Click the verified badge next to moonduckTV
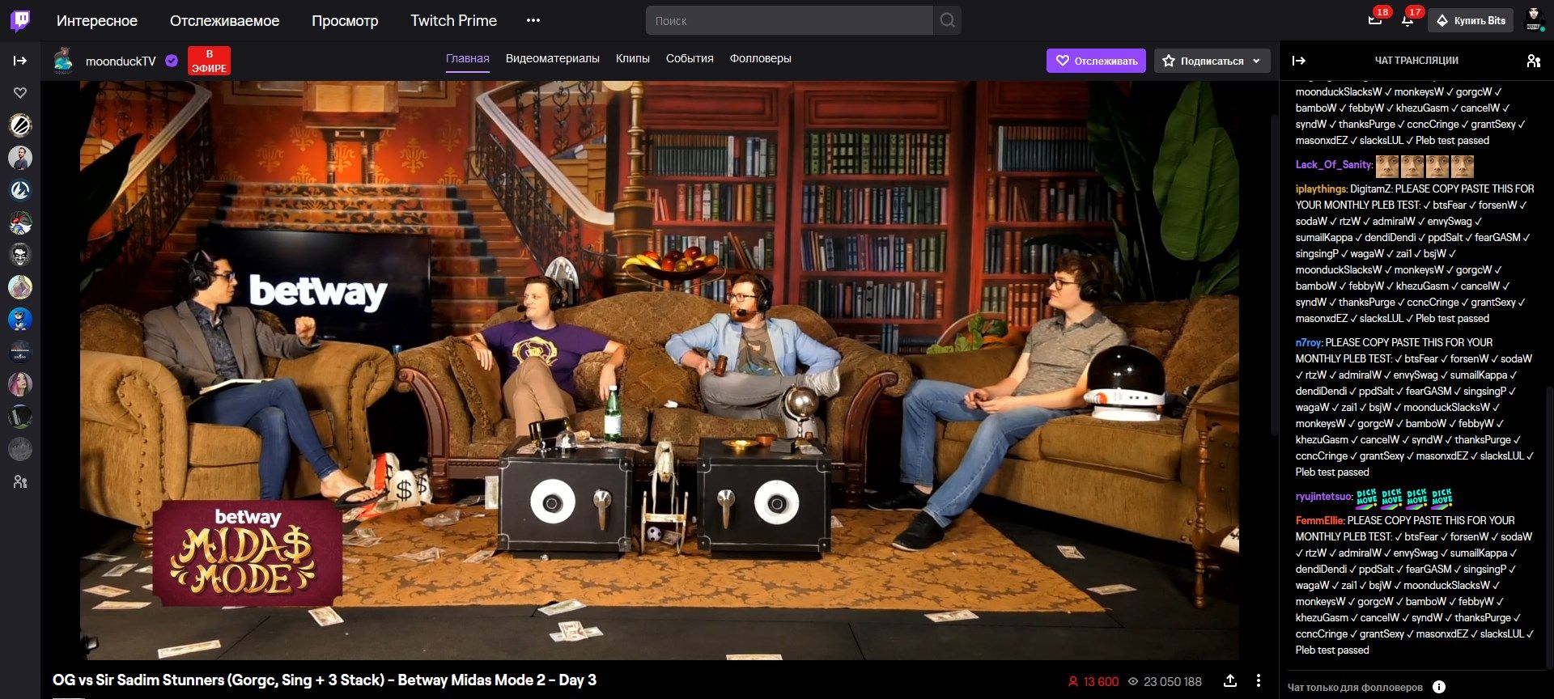Screen dimensions: 1554x699 coord(172,61)
